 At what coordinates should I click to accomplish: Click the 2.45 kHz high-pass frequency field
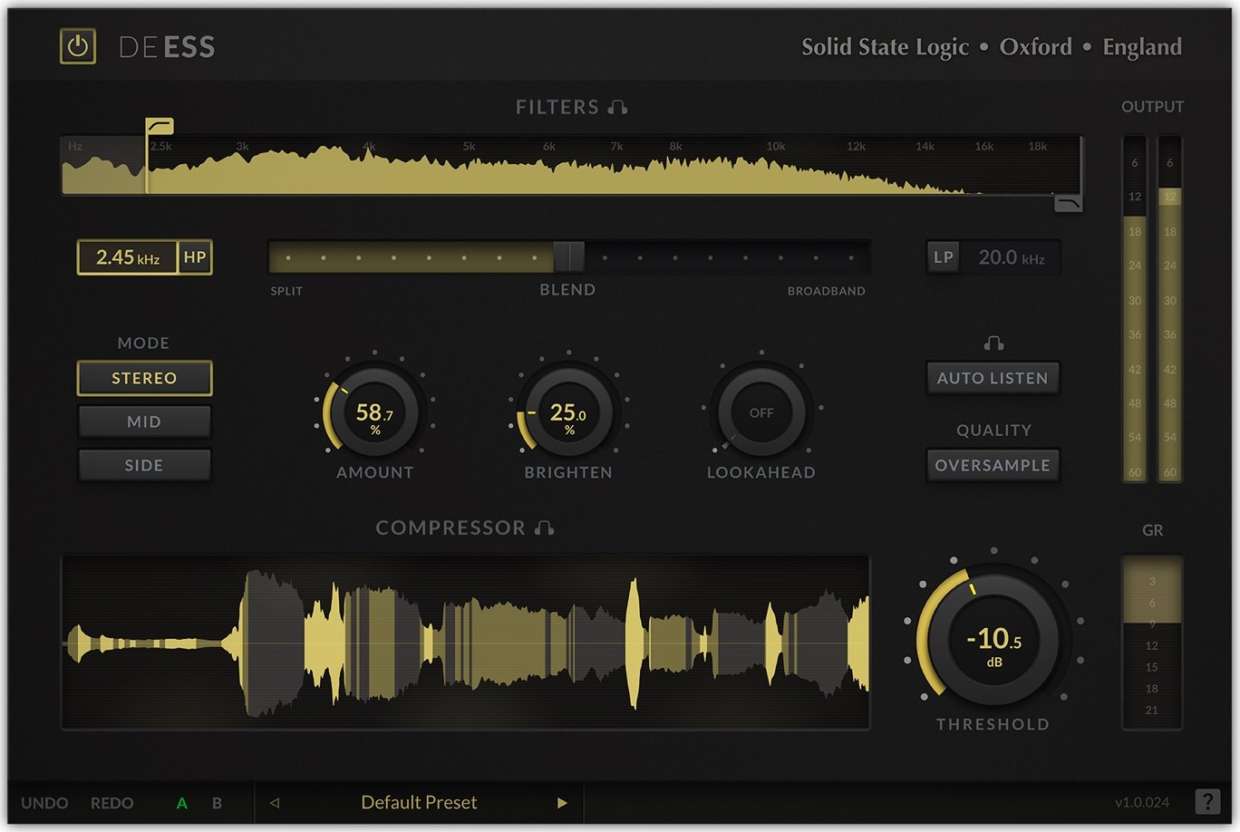pyautogui.click(x=128, y=257)
